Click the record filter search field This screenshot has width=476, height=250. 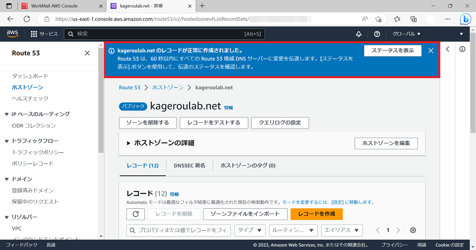pos(178,230)
